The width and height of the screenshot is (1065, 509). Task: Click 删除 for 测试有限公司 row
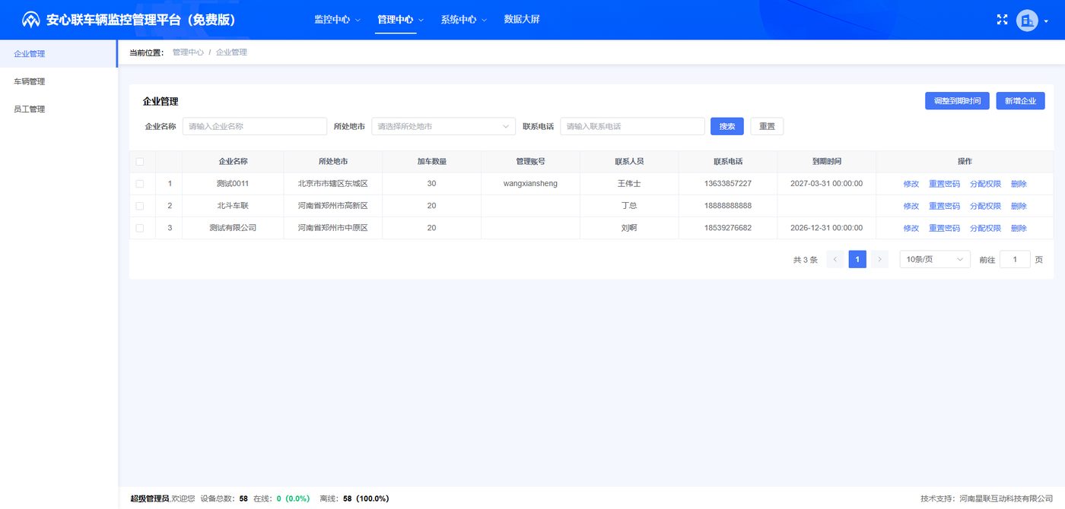[x=1019, y=228]
